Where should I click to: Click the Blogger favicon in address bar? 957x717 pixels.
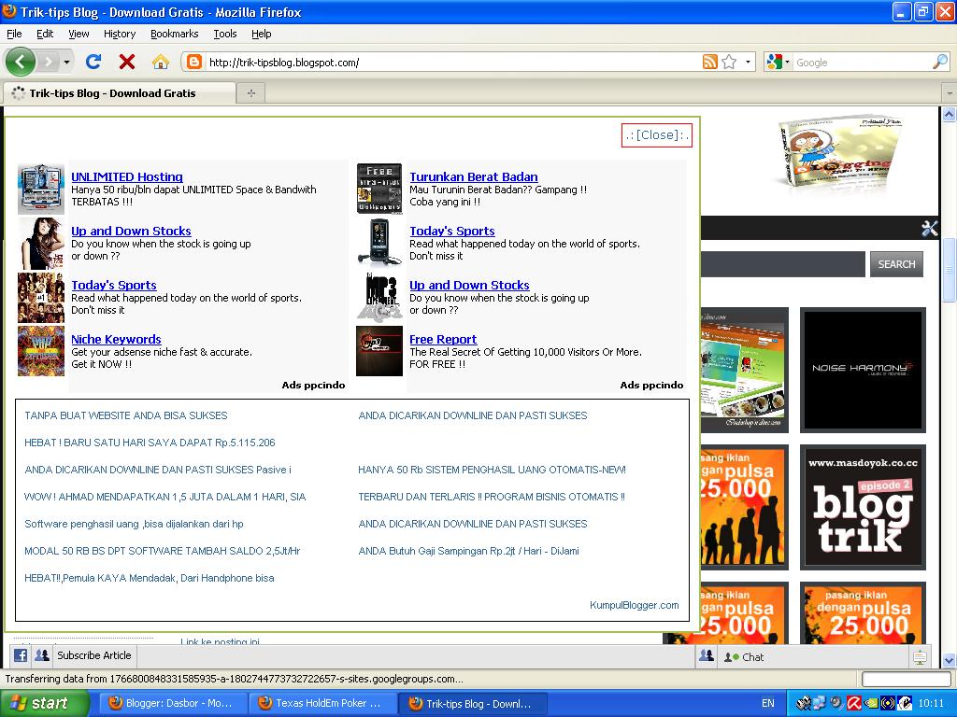pyautogui.click(x=194, y=62)
